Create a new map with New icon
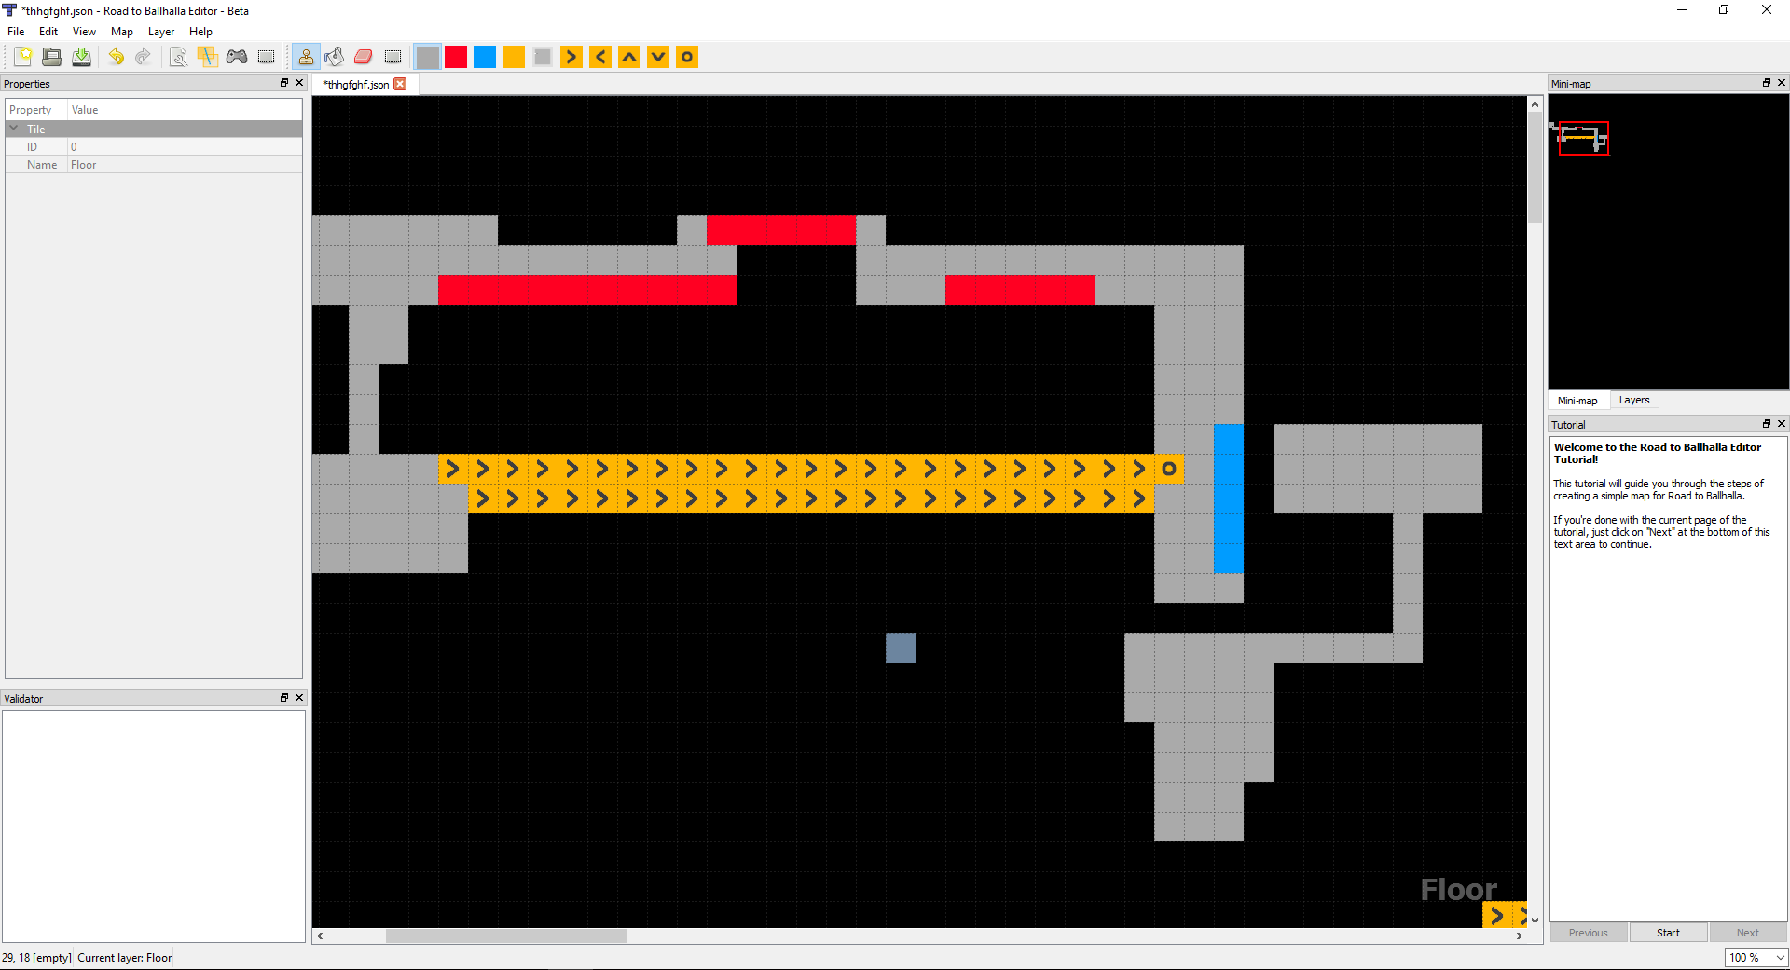 [23, 57]
